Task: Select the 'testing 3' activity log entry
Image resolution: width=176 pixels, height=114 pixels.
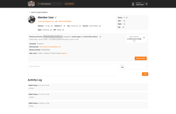Action: 88,87
